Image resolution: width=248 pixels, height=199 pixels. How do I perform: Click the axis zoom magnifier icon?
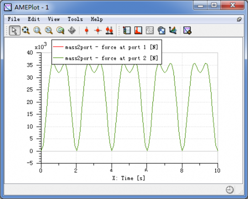coord(49,30)
